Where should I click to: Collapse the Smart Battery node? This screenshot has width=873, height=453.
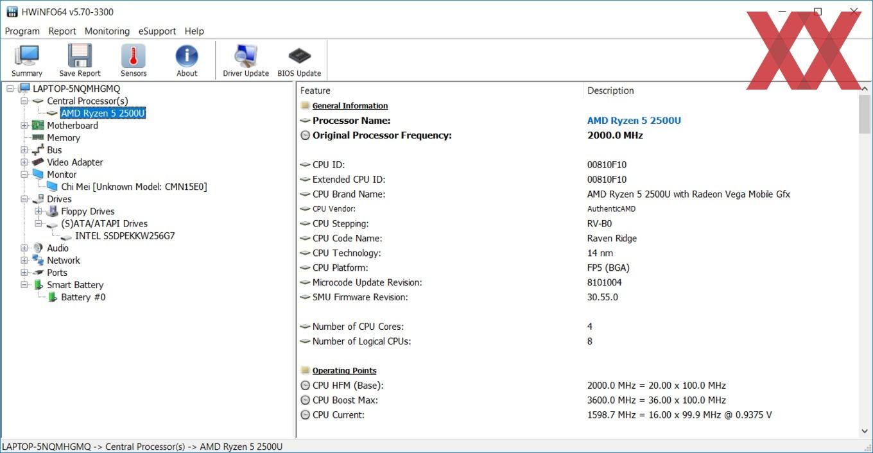[x=24, y=285]
